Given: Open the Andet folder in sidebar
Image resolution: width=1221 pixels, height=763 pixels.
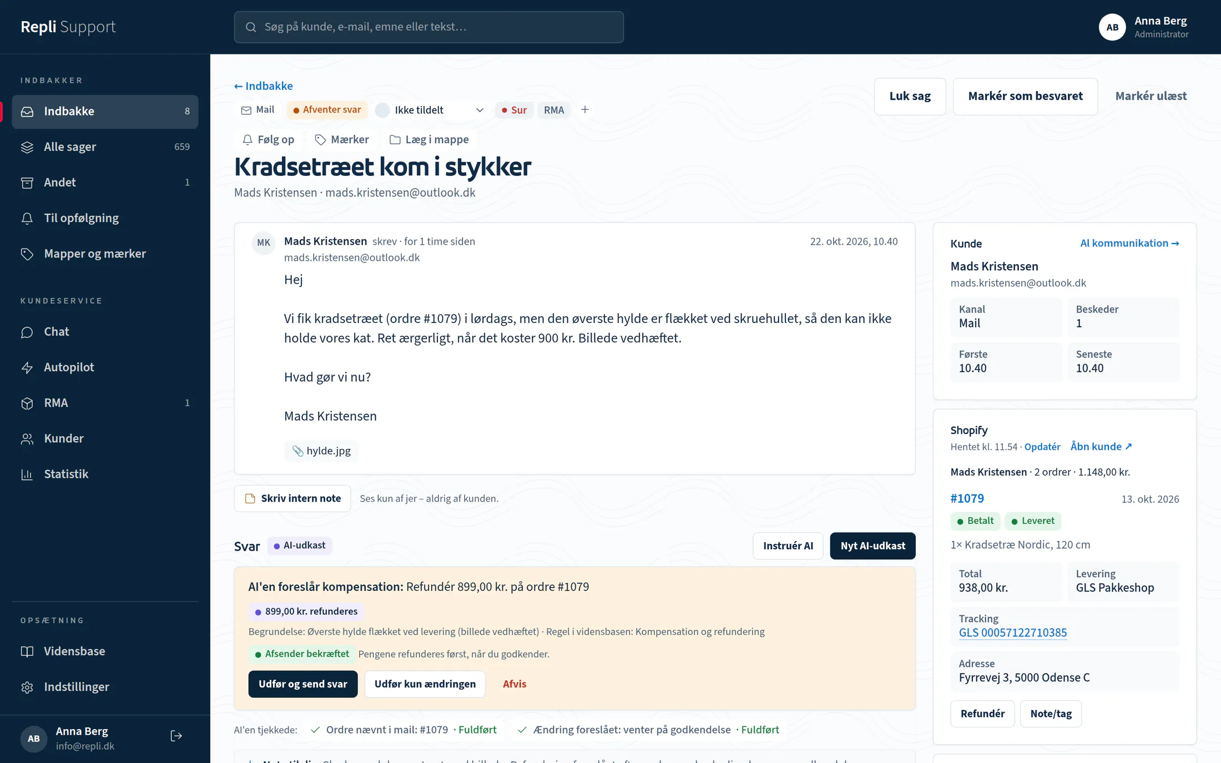Looking at the screenshot, I should pyautogui.click(x=105, y=183).
